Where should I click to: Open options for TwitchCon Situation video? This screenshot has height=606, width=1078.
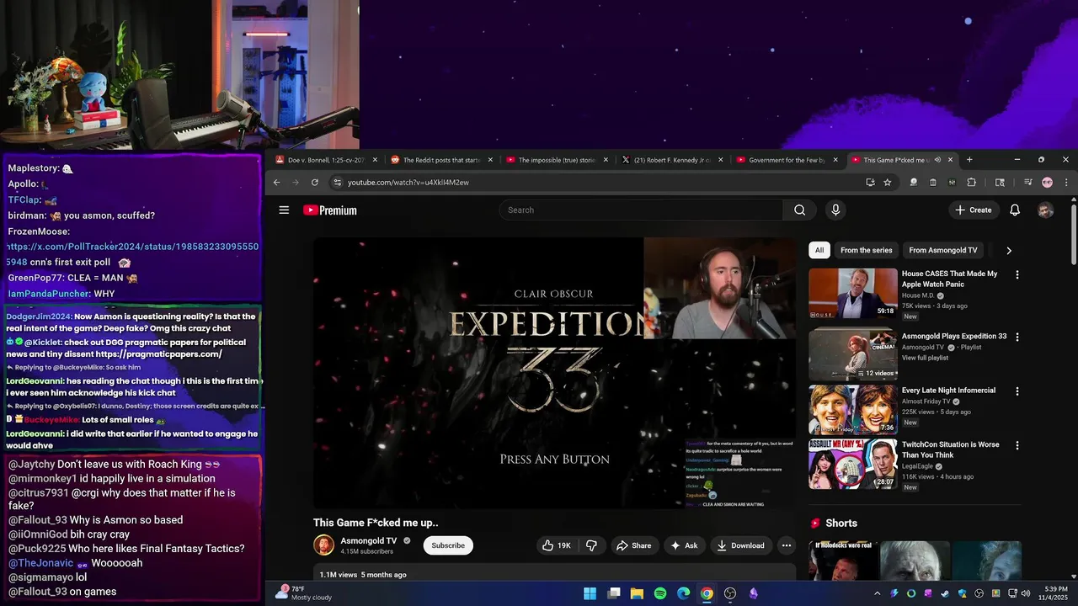1017,445
